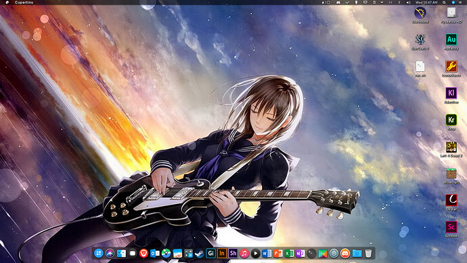This screenshot has height=263, width=467.
Task: Launch the Gi app from the dock
Action: (x=211, y=254)
